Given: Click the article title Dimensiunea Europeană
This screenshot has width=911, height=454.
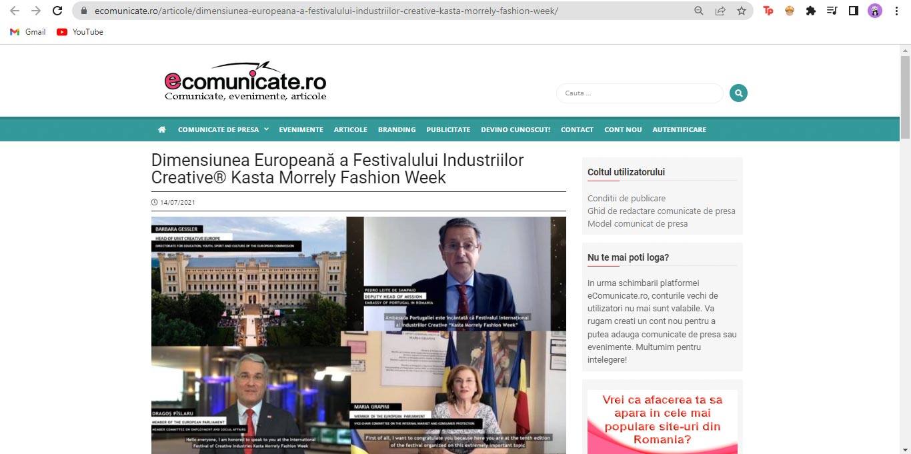Looking at the screenshot, I should 337,169.
